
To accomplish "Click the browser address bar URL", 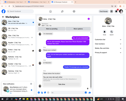I will (30, 6).
